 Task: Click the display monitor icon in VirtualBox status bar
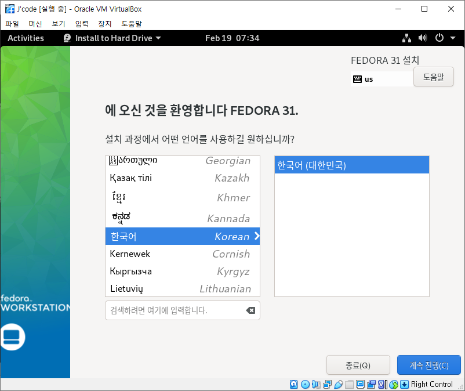point(360,385)
